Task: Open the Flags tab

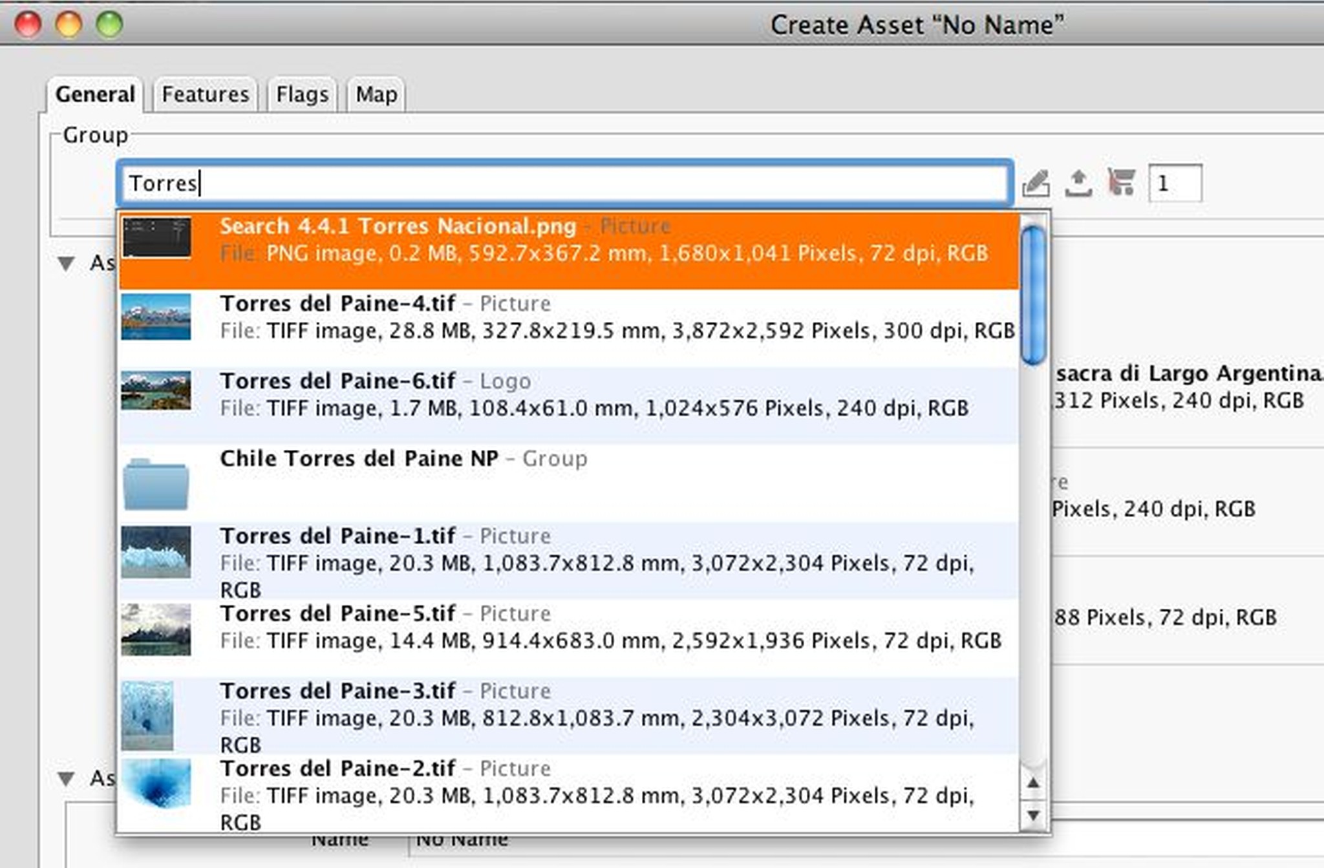Action: [302, 94]
